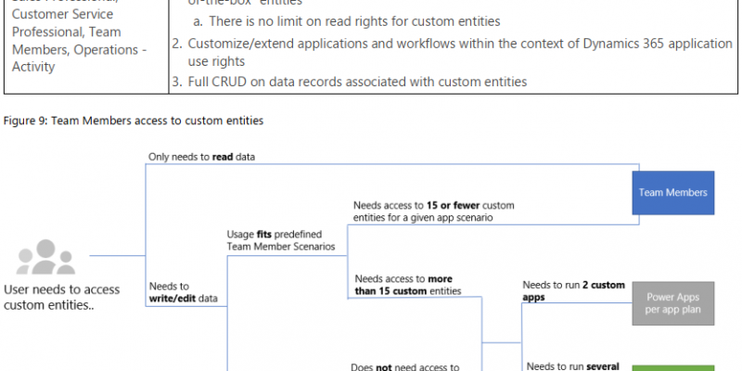Select 'Usage fits predefined Team Member Scenarios' text

(281, 240)
